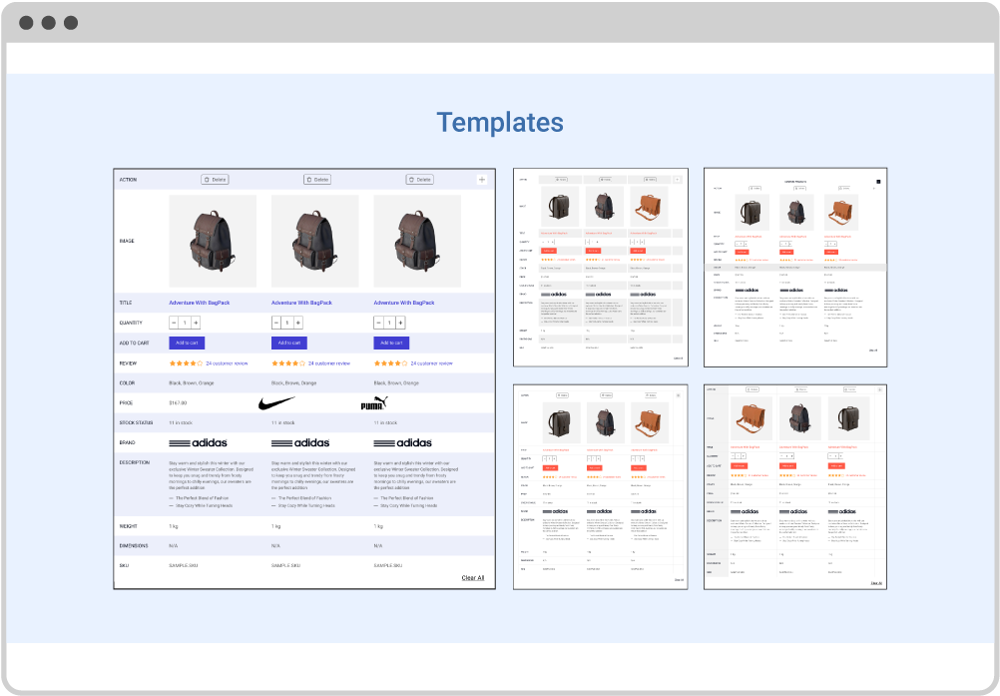This screenshot has width=1000, height=696.
Task: Decrease quantity with first column's minus button
Action: [174, 323]
